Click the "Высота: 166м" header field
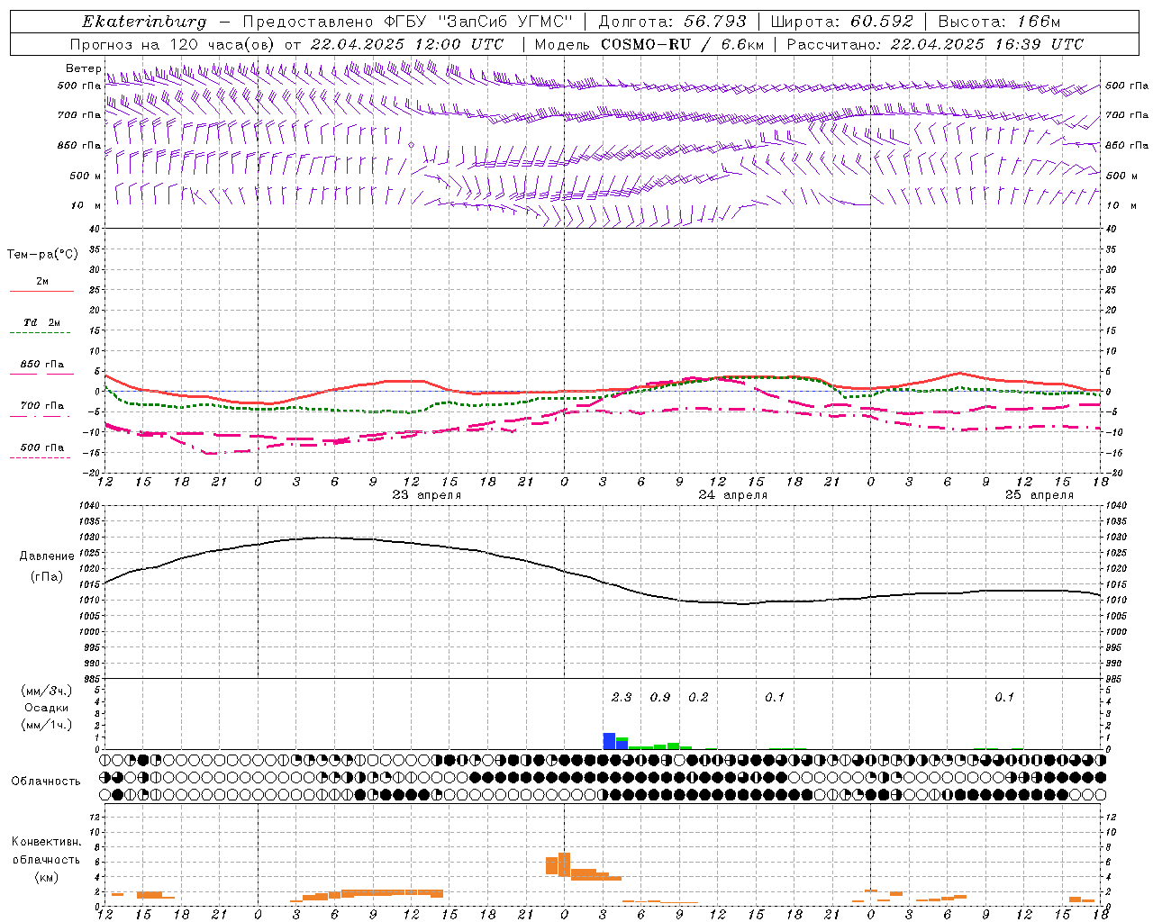Screen dimensions: 1153x922 [999, 22]
